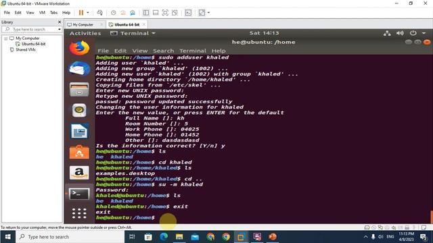Launch Firefox from the Ubuntu dock
The image size is (433, 243).
[79, 48]
